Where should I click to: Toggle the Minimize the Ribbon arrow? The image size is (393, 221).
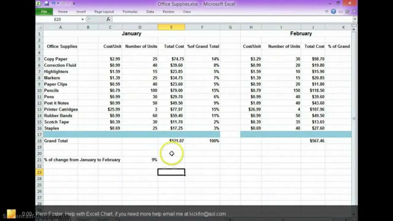[327, 12]
